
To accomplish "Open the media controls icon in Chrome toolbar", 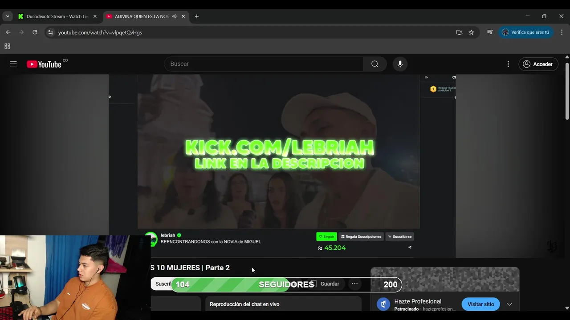I will coord(490,32).
